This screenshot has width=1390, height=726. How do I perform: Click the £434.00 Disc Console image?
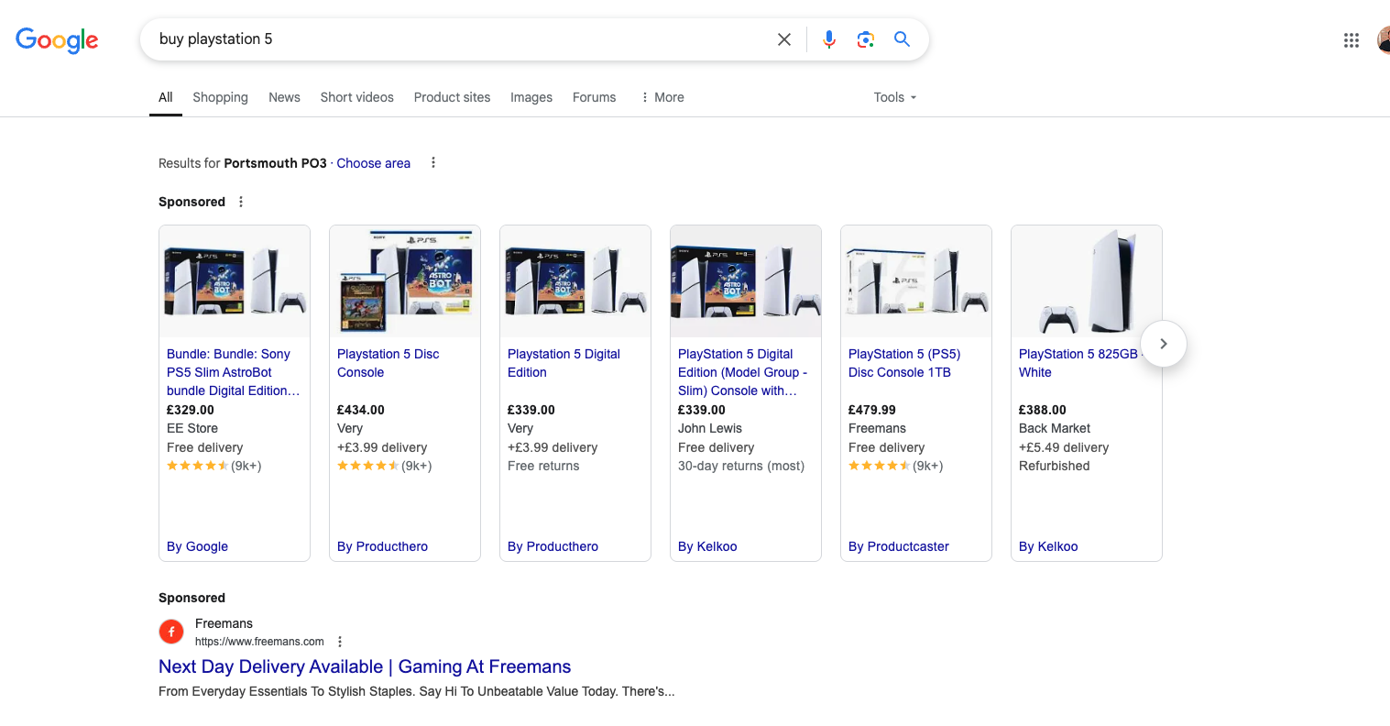pyautogui.click(x=405, y=281)
